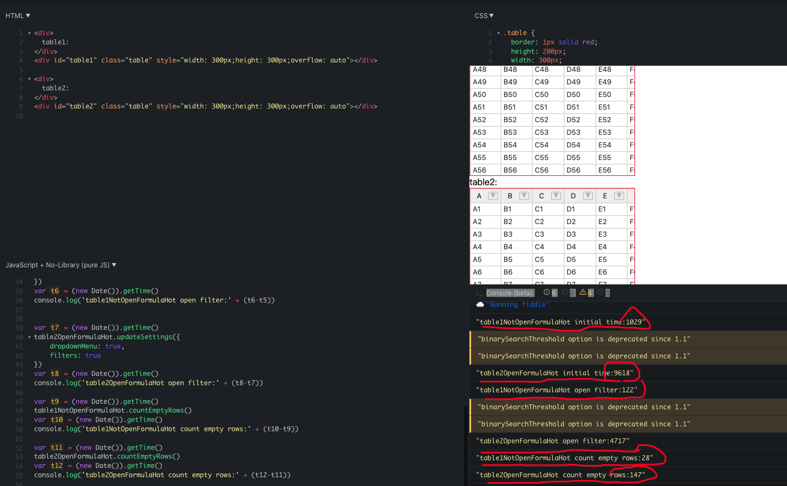Select the Console (beta) tab
This screenshot has height=486, width=787.
coord(509,293)
